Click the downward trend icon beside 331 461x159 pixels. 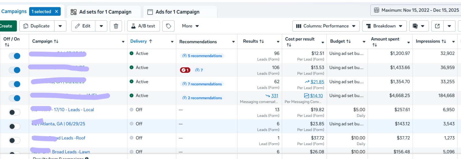(268, 96)
